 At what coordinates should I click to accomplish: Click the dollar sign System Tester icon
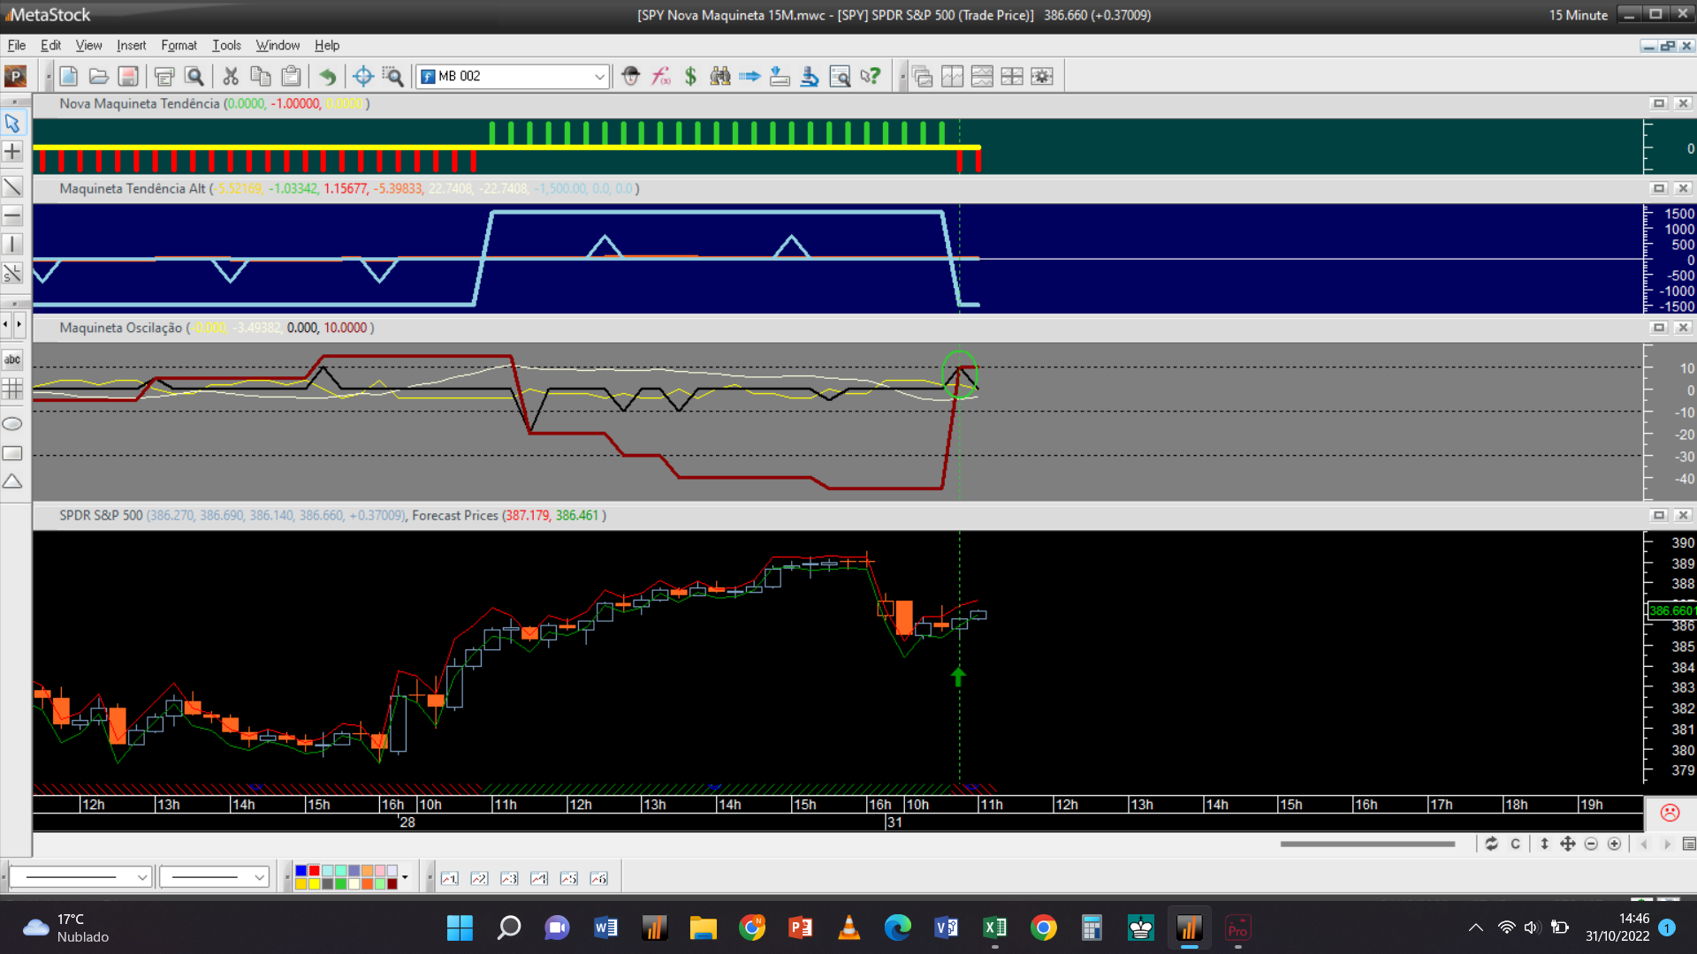(690, 77)
